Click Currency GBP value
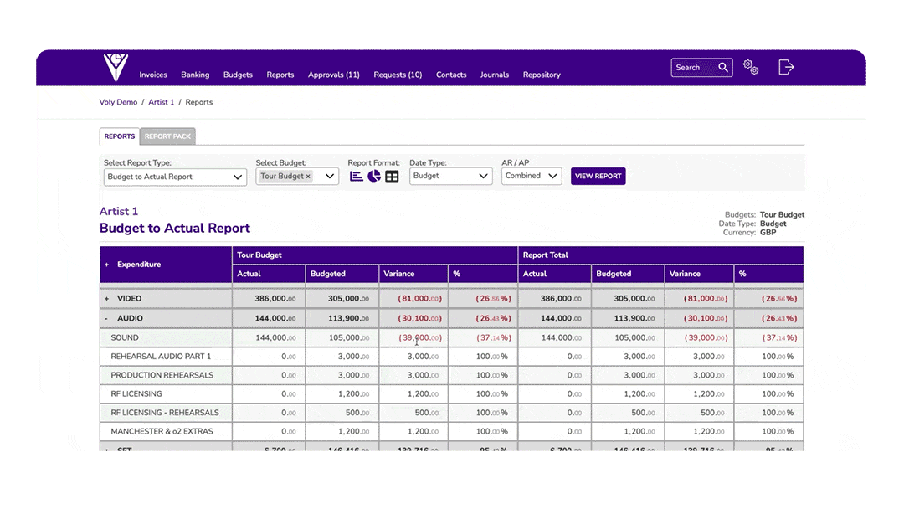Viewport: 904px width, 509px height. pyautogui.click(x=768, y=233)
